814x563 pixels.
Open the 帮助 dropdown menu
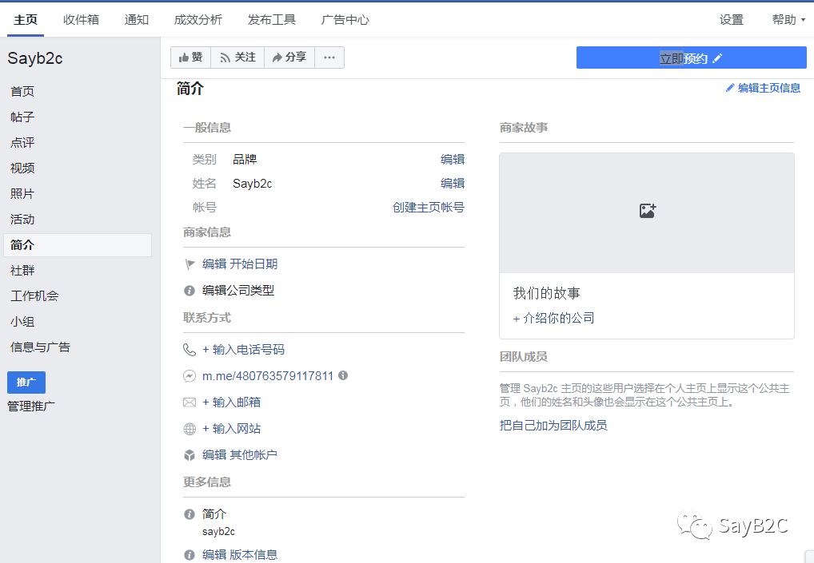[x=788, y=20]
